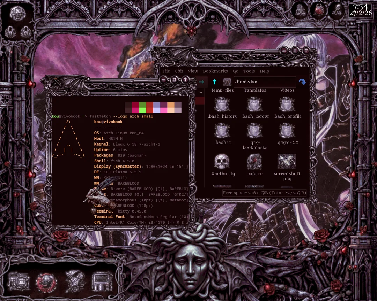The height and width of the screenshot is (301, 377).
Task: Open the Tools menu
Action: (x=249, y=71)
